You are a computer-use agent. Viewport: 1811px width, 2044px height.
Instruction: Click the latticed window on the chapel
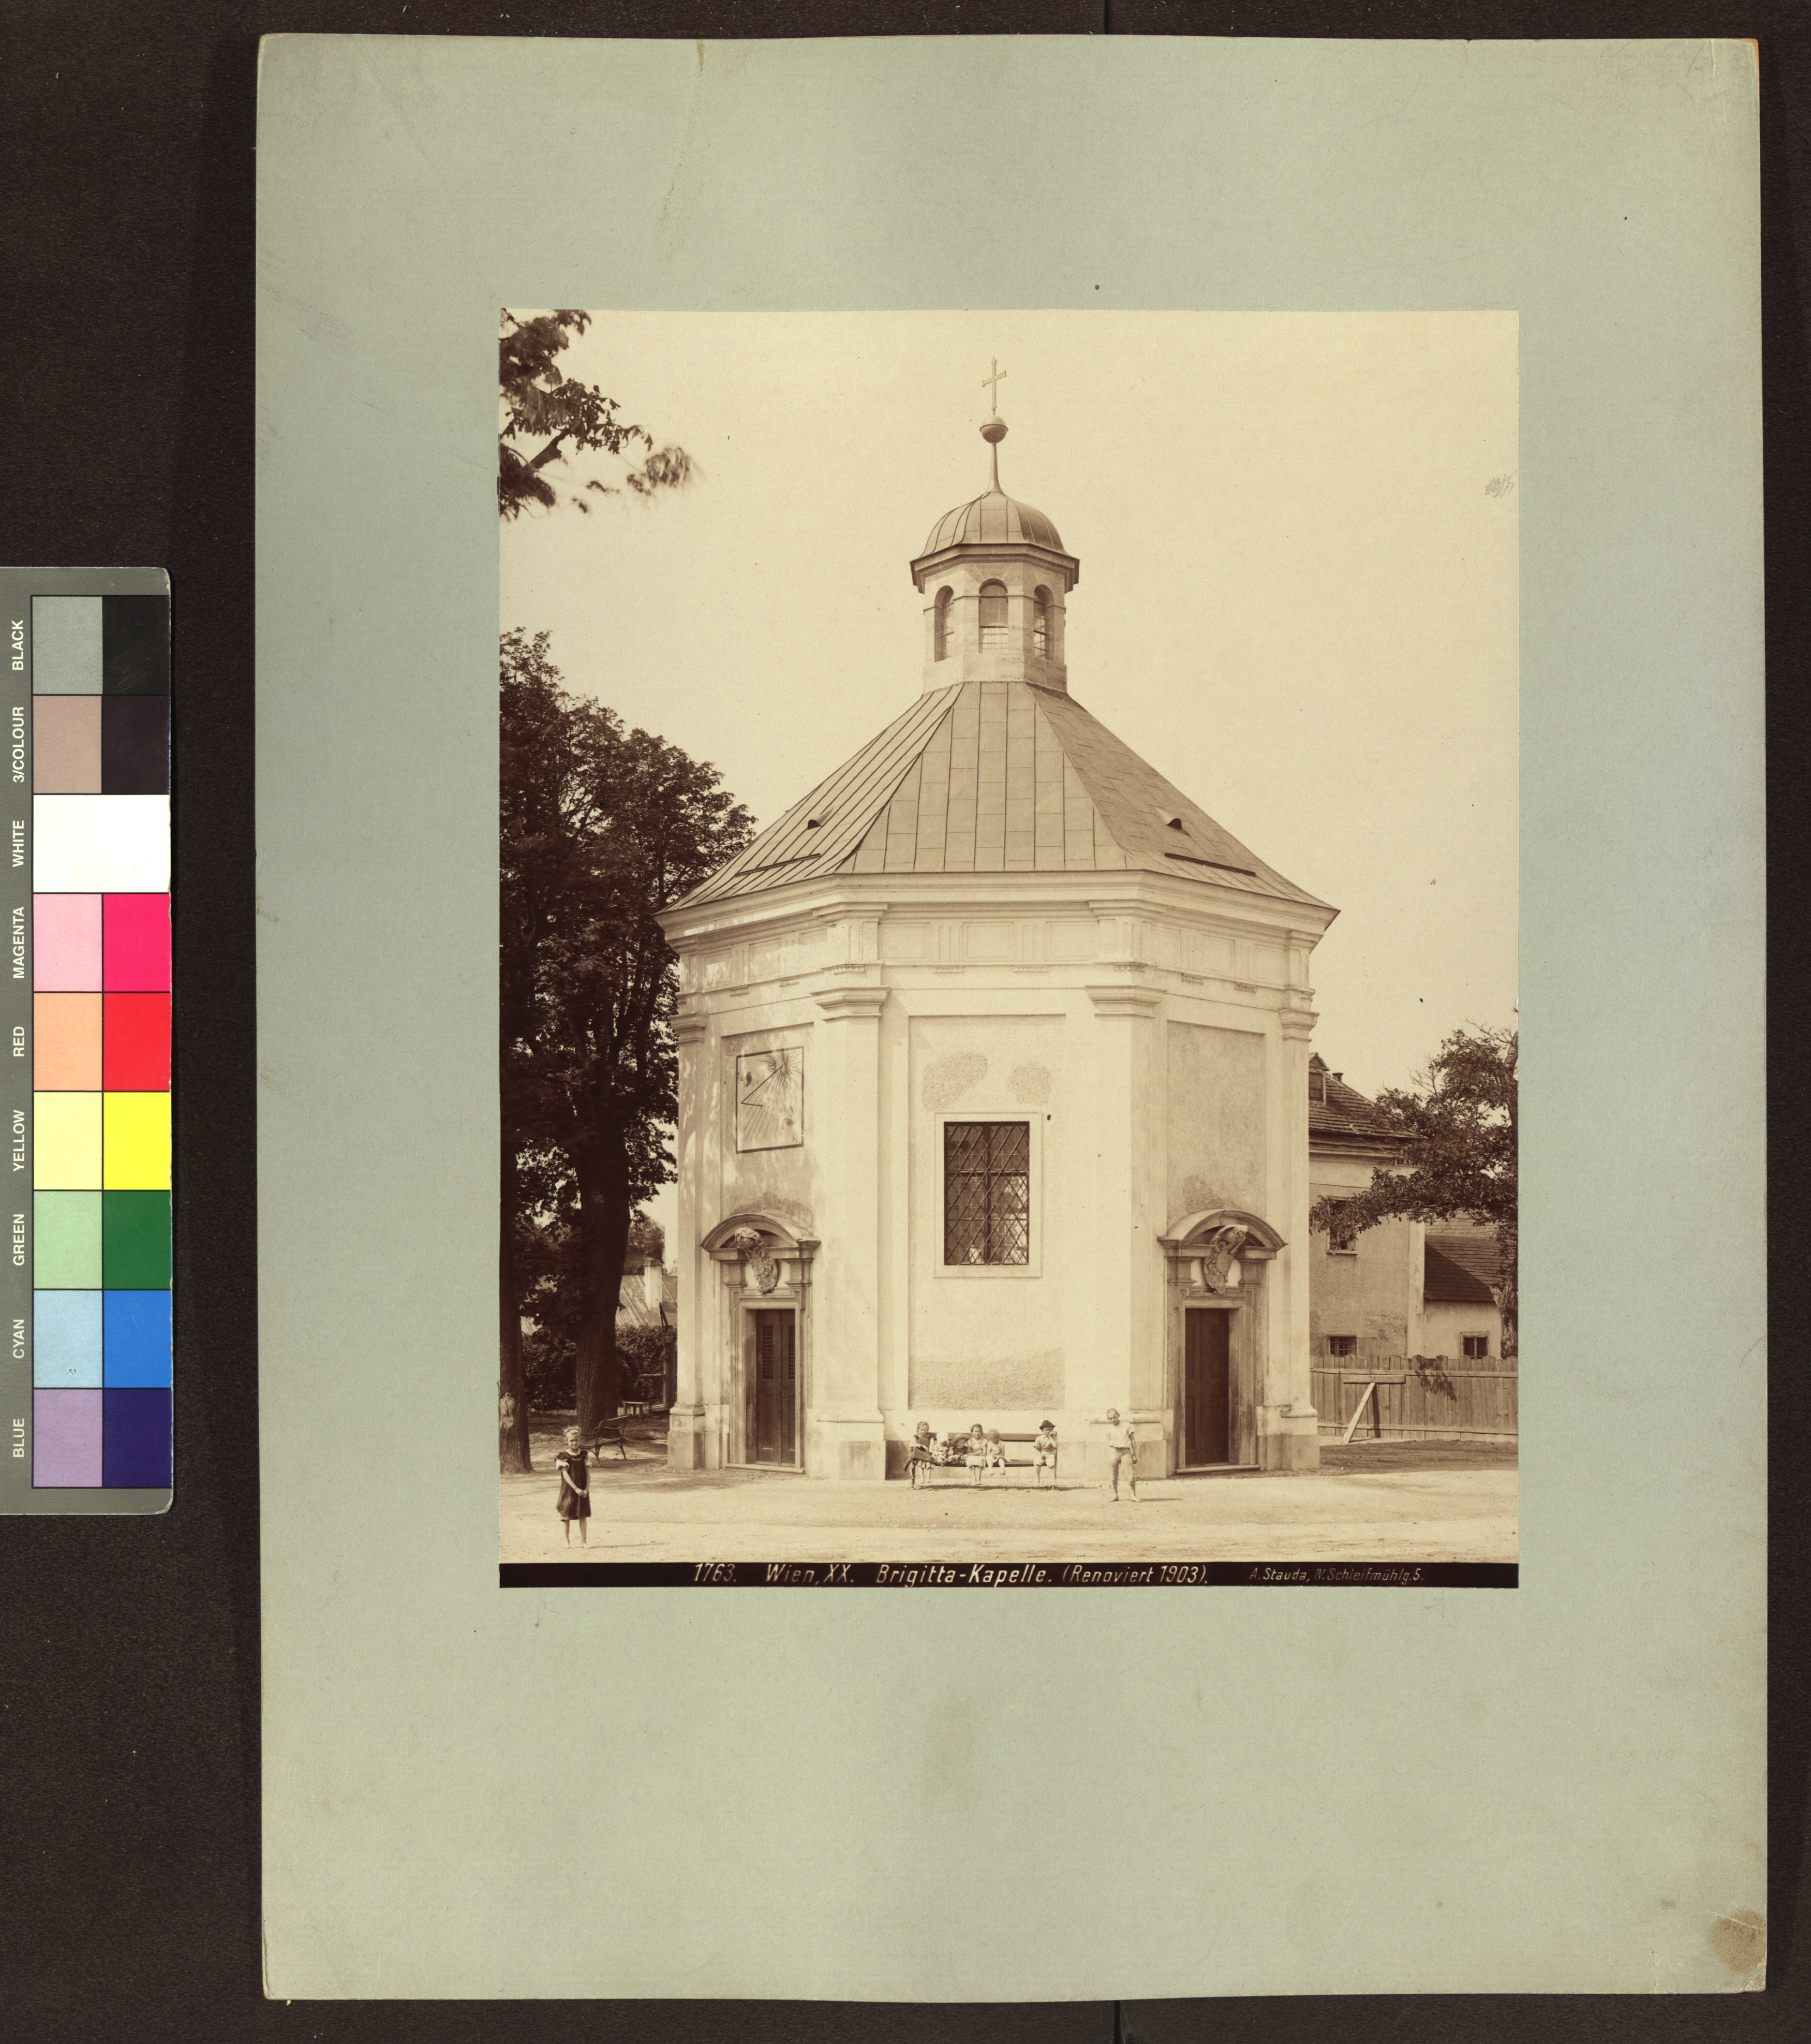click(x=986, y=1192)
